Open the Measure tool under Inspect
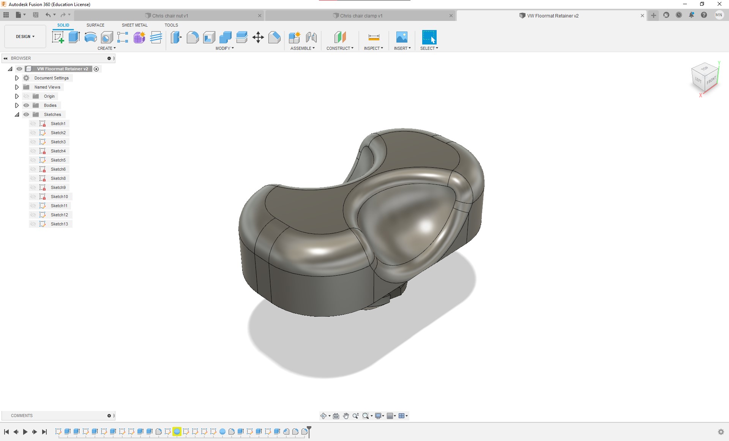729x441 pixels. [373, 37]
